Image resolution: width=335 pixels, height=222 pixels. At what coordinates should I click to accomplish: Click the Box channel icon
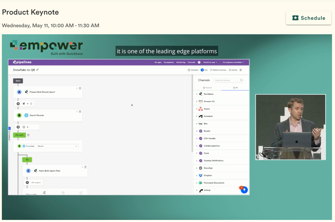(201, 124)
